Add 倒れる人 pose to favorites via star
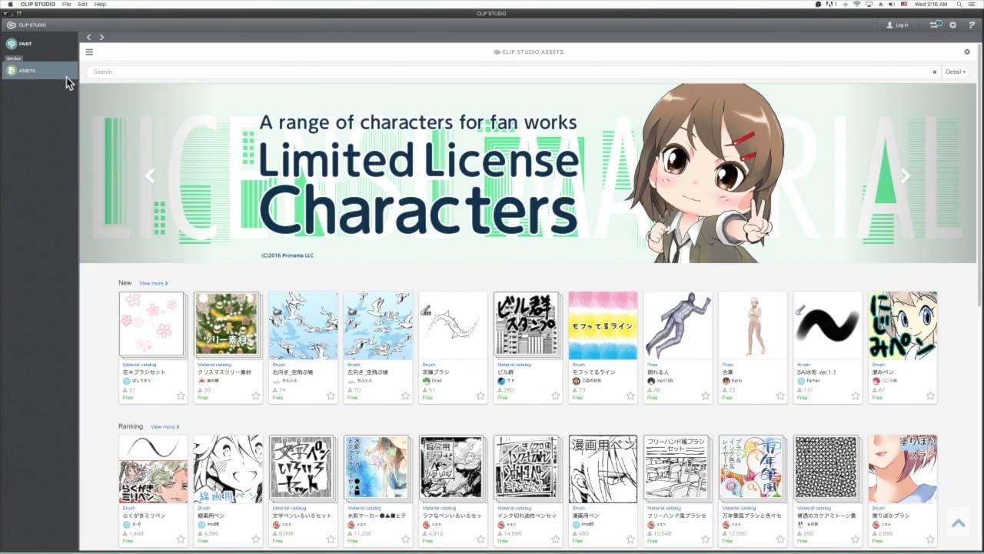 706,396
